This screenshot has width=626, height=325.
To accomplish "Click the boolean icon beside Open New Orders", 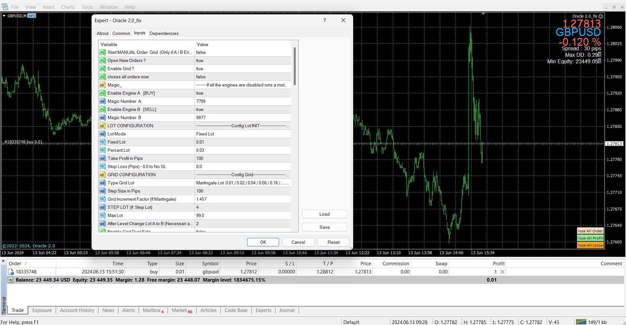I will 102,60.
